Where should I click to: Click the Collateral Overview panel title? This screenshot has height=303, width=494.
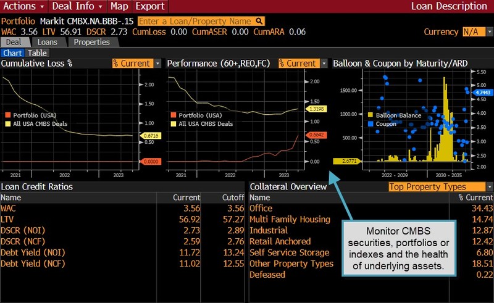click(x=288, y=187)
